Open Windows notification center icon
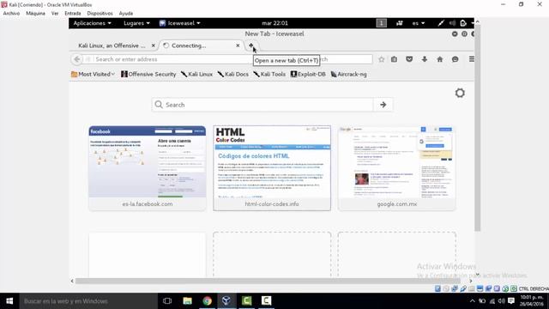 pos(511,301)
